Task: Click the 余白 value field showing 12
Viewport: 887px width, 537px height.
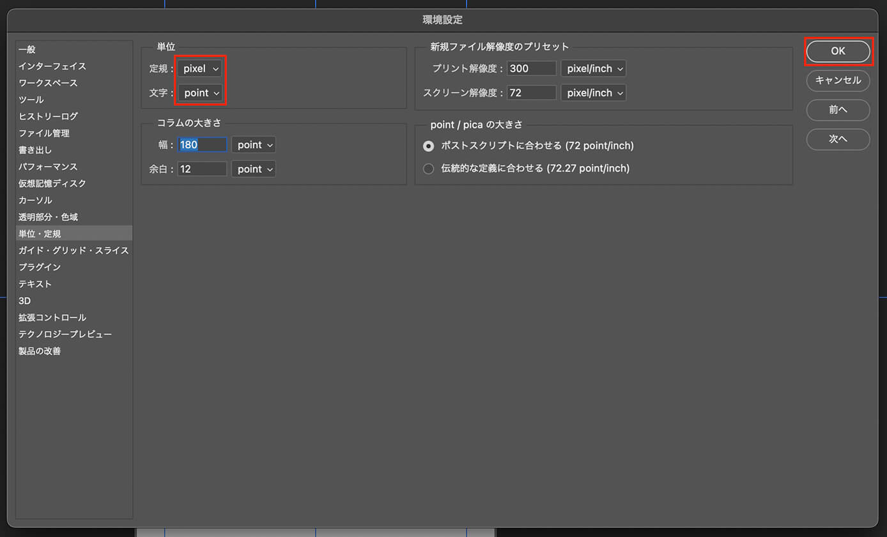Action: click(203, 169)
